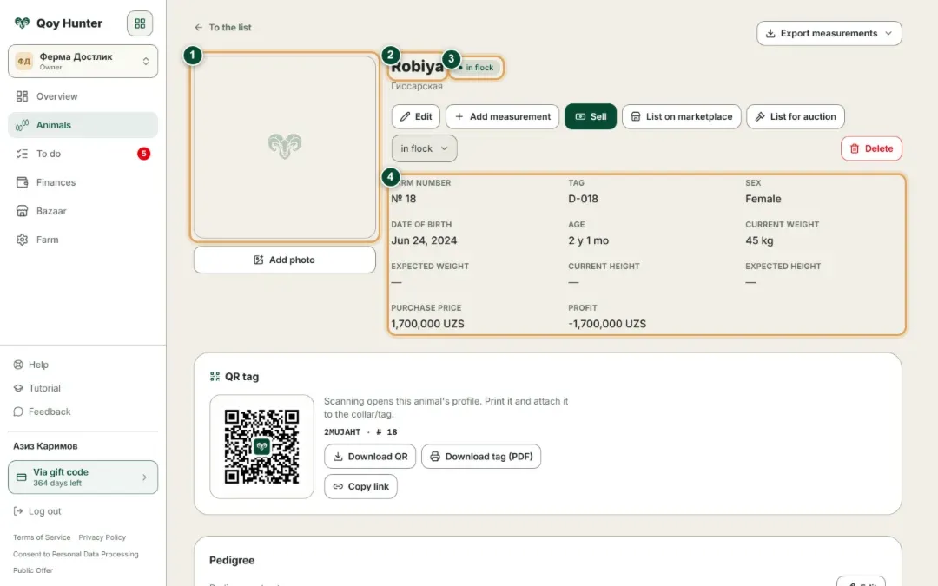The image size is (938, 586).
Task: Click the Export measurements chevron arrow
Action: point(888,34)
